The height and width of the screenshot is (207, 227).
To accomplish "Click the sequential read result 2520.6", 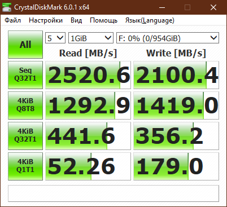I will point(88,75).
